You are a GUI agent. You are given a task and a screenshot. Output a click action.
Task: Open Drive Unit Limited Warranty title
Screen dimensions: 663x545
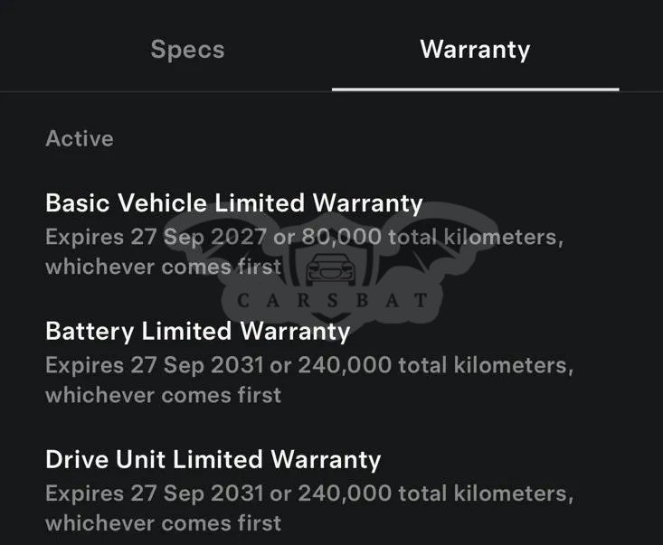click(x=213, y=459)
